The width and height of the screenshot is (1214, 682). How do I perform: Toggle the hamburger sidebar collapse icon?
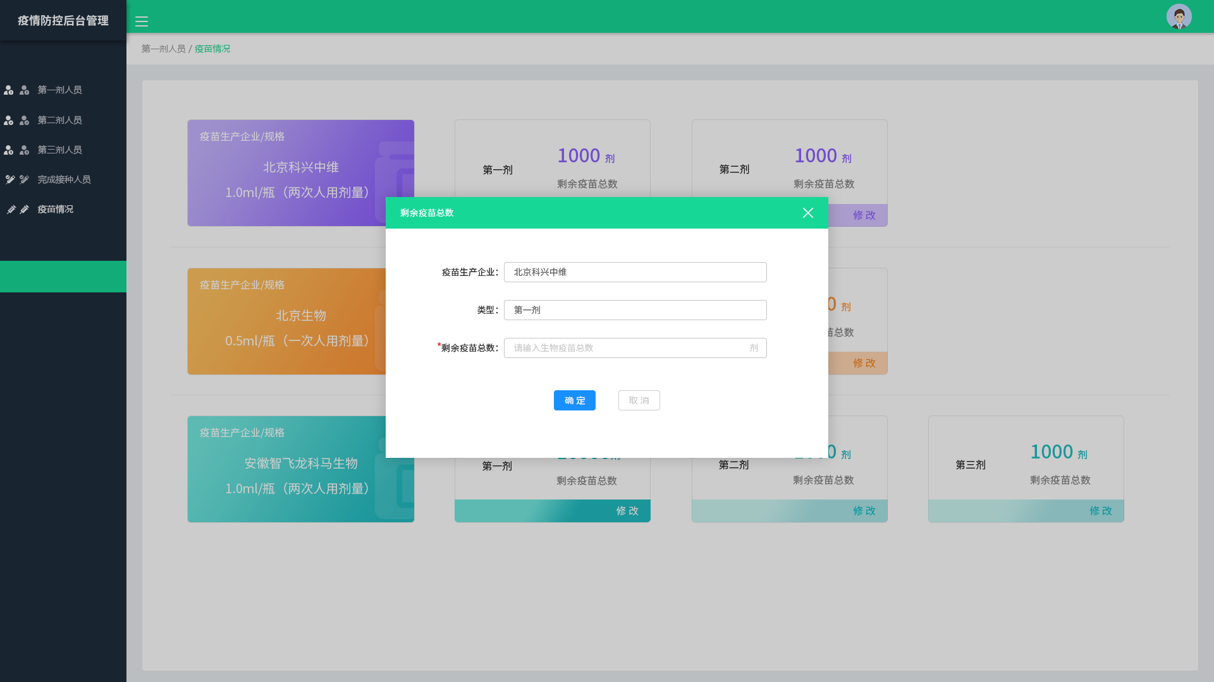point(142,21)
